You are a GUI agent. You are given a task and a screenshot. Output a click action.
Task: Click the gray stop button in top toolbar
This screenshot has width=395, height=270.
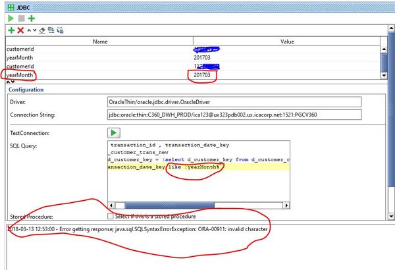pyautogui.click(x=21, y=18)
